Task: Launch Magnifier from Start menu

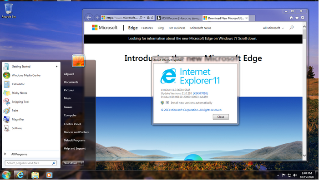Action: (31, 119)
